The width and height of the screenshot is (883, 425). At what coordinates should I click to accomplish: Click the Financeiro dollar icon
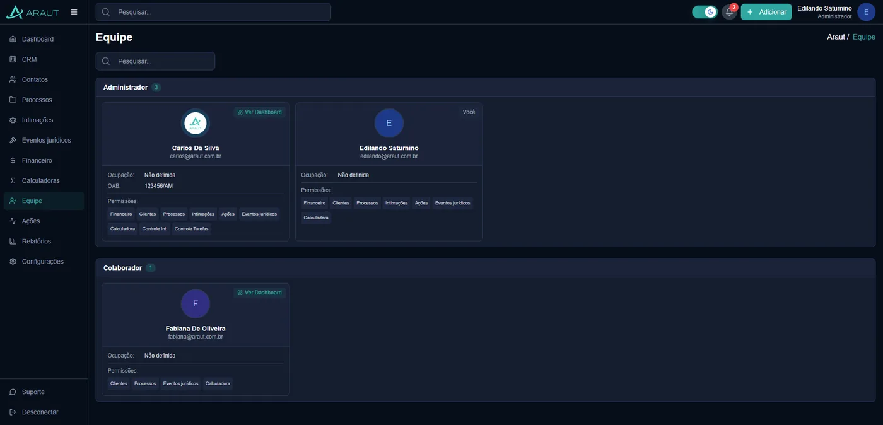(13, 160)
